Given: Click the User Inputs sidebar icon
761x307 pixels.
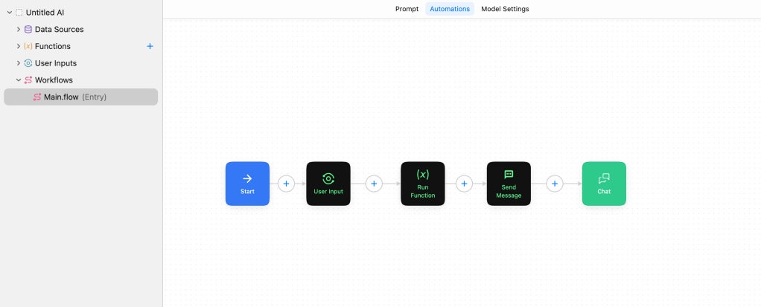Looking at the screenshot, I should click(28, 63).
